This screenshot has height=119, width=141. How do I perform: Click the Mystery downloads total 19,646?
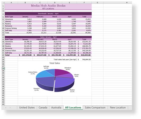(84, 24)
